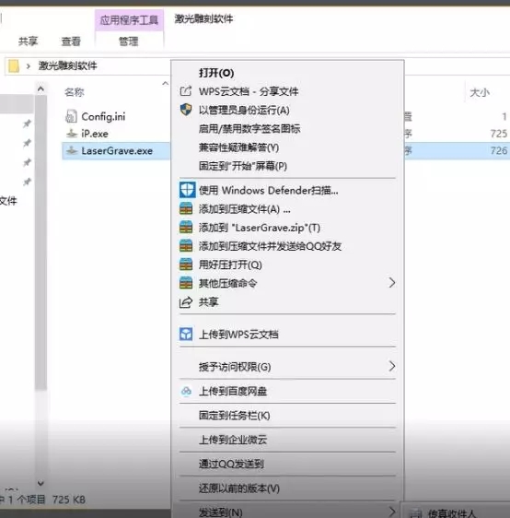
Task: Click the sort arrow above the 名称 column
Action: pyautogui.click(x=166, y=83)
